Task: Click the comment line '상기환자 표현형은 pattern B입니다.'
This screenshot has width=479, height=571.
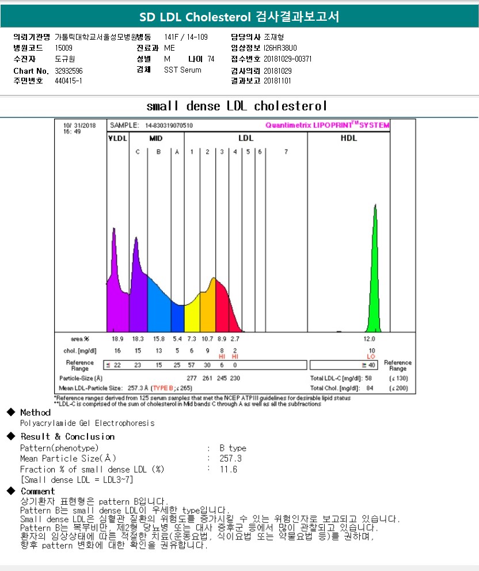Action: click(x=94, y=502)
